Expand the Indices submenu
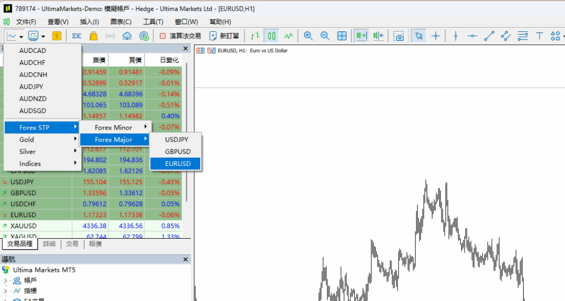Viewport: 565px width, 301px height. 42,164
